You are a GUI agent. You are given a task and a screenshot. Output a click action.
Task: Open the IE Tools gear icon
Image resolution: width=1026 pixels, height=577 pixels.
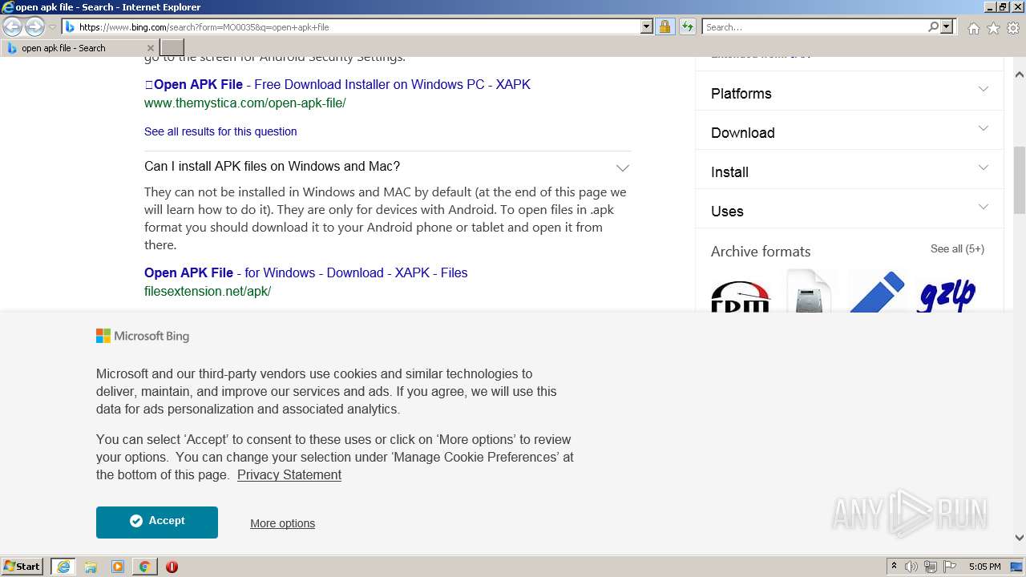click(1013, 28)
